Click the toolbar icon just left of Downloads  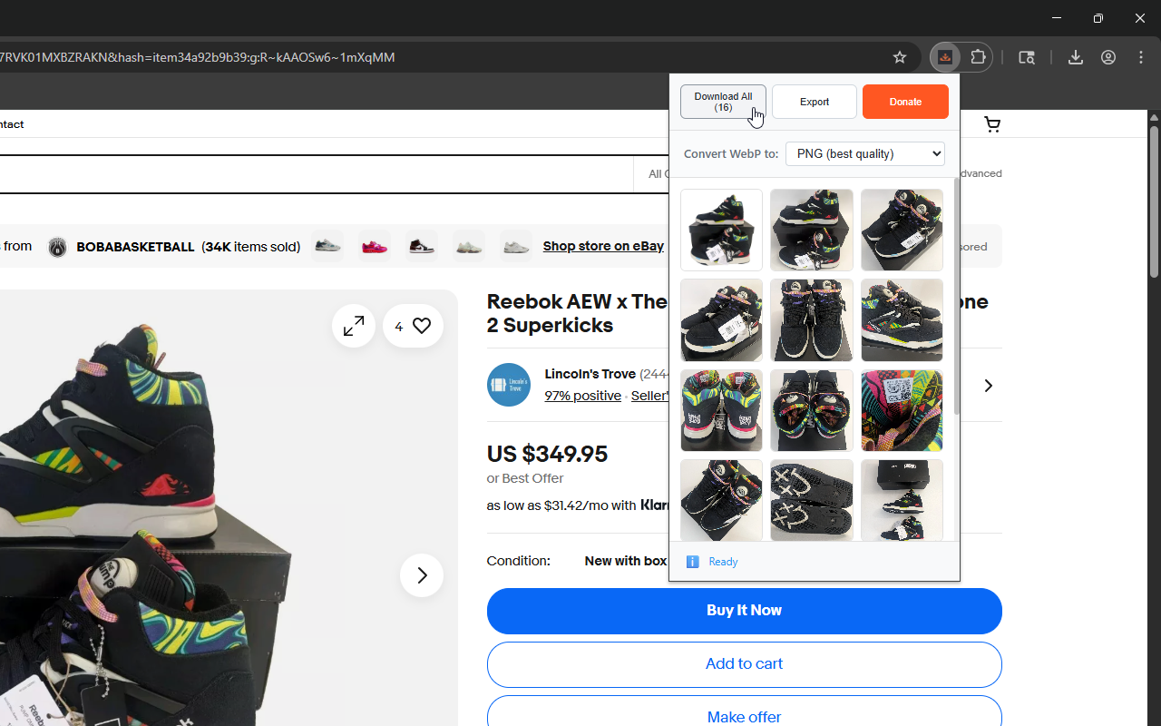click(1027, 57)
